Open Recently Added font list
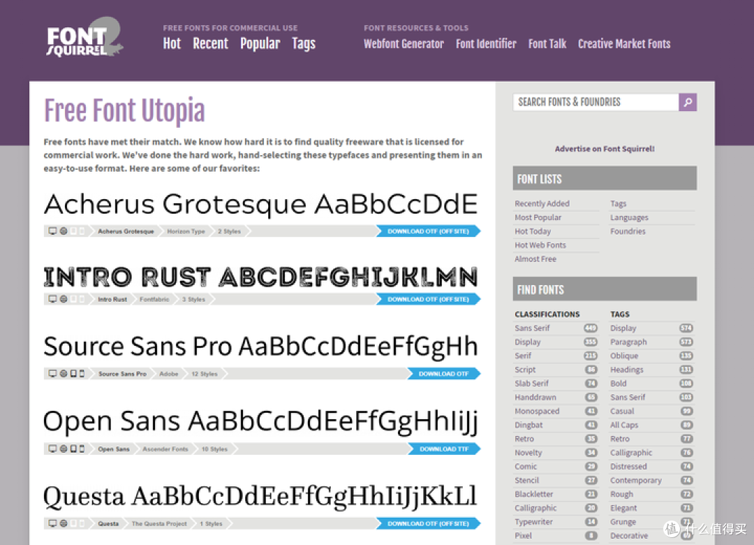This screenshot has width=754, height=545. [x=542, y=203]
